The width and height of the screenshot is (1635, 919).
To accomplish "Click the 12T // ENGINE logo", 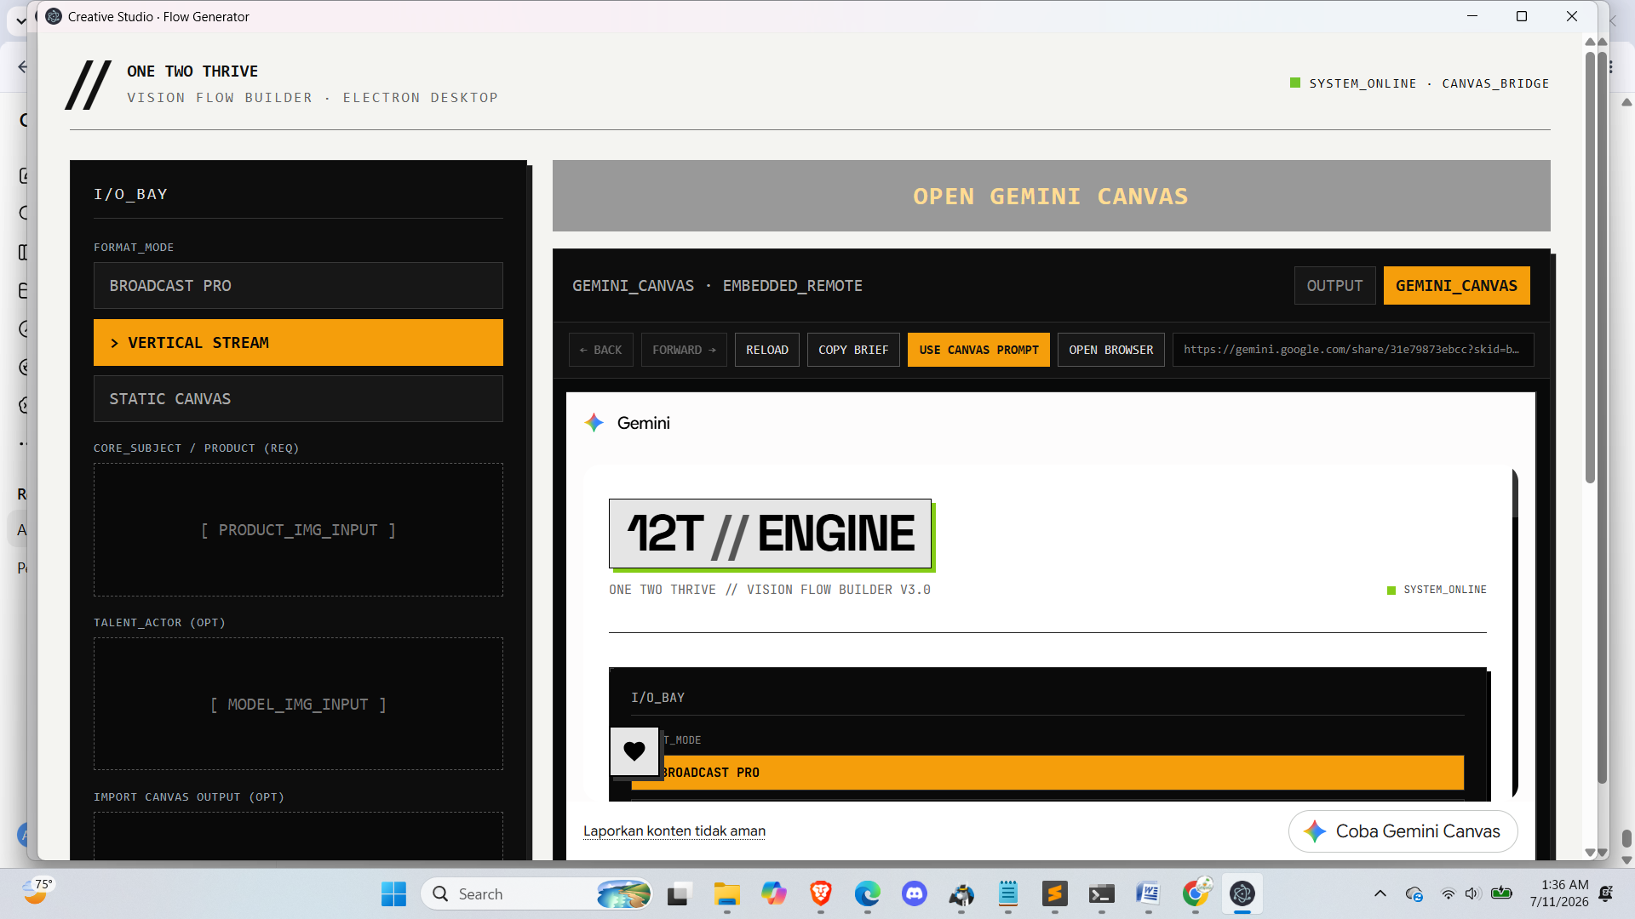I will (x=770, y=534).
